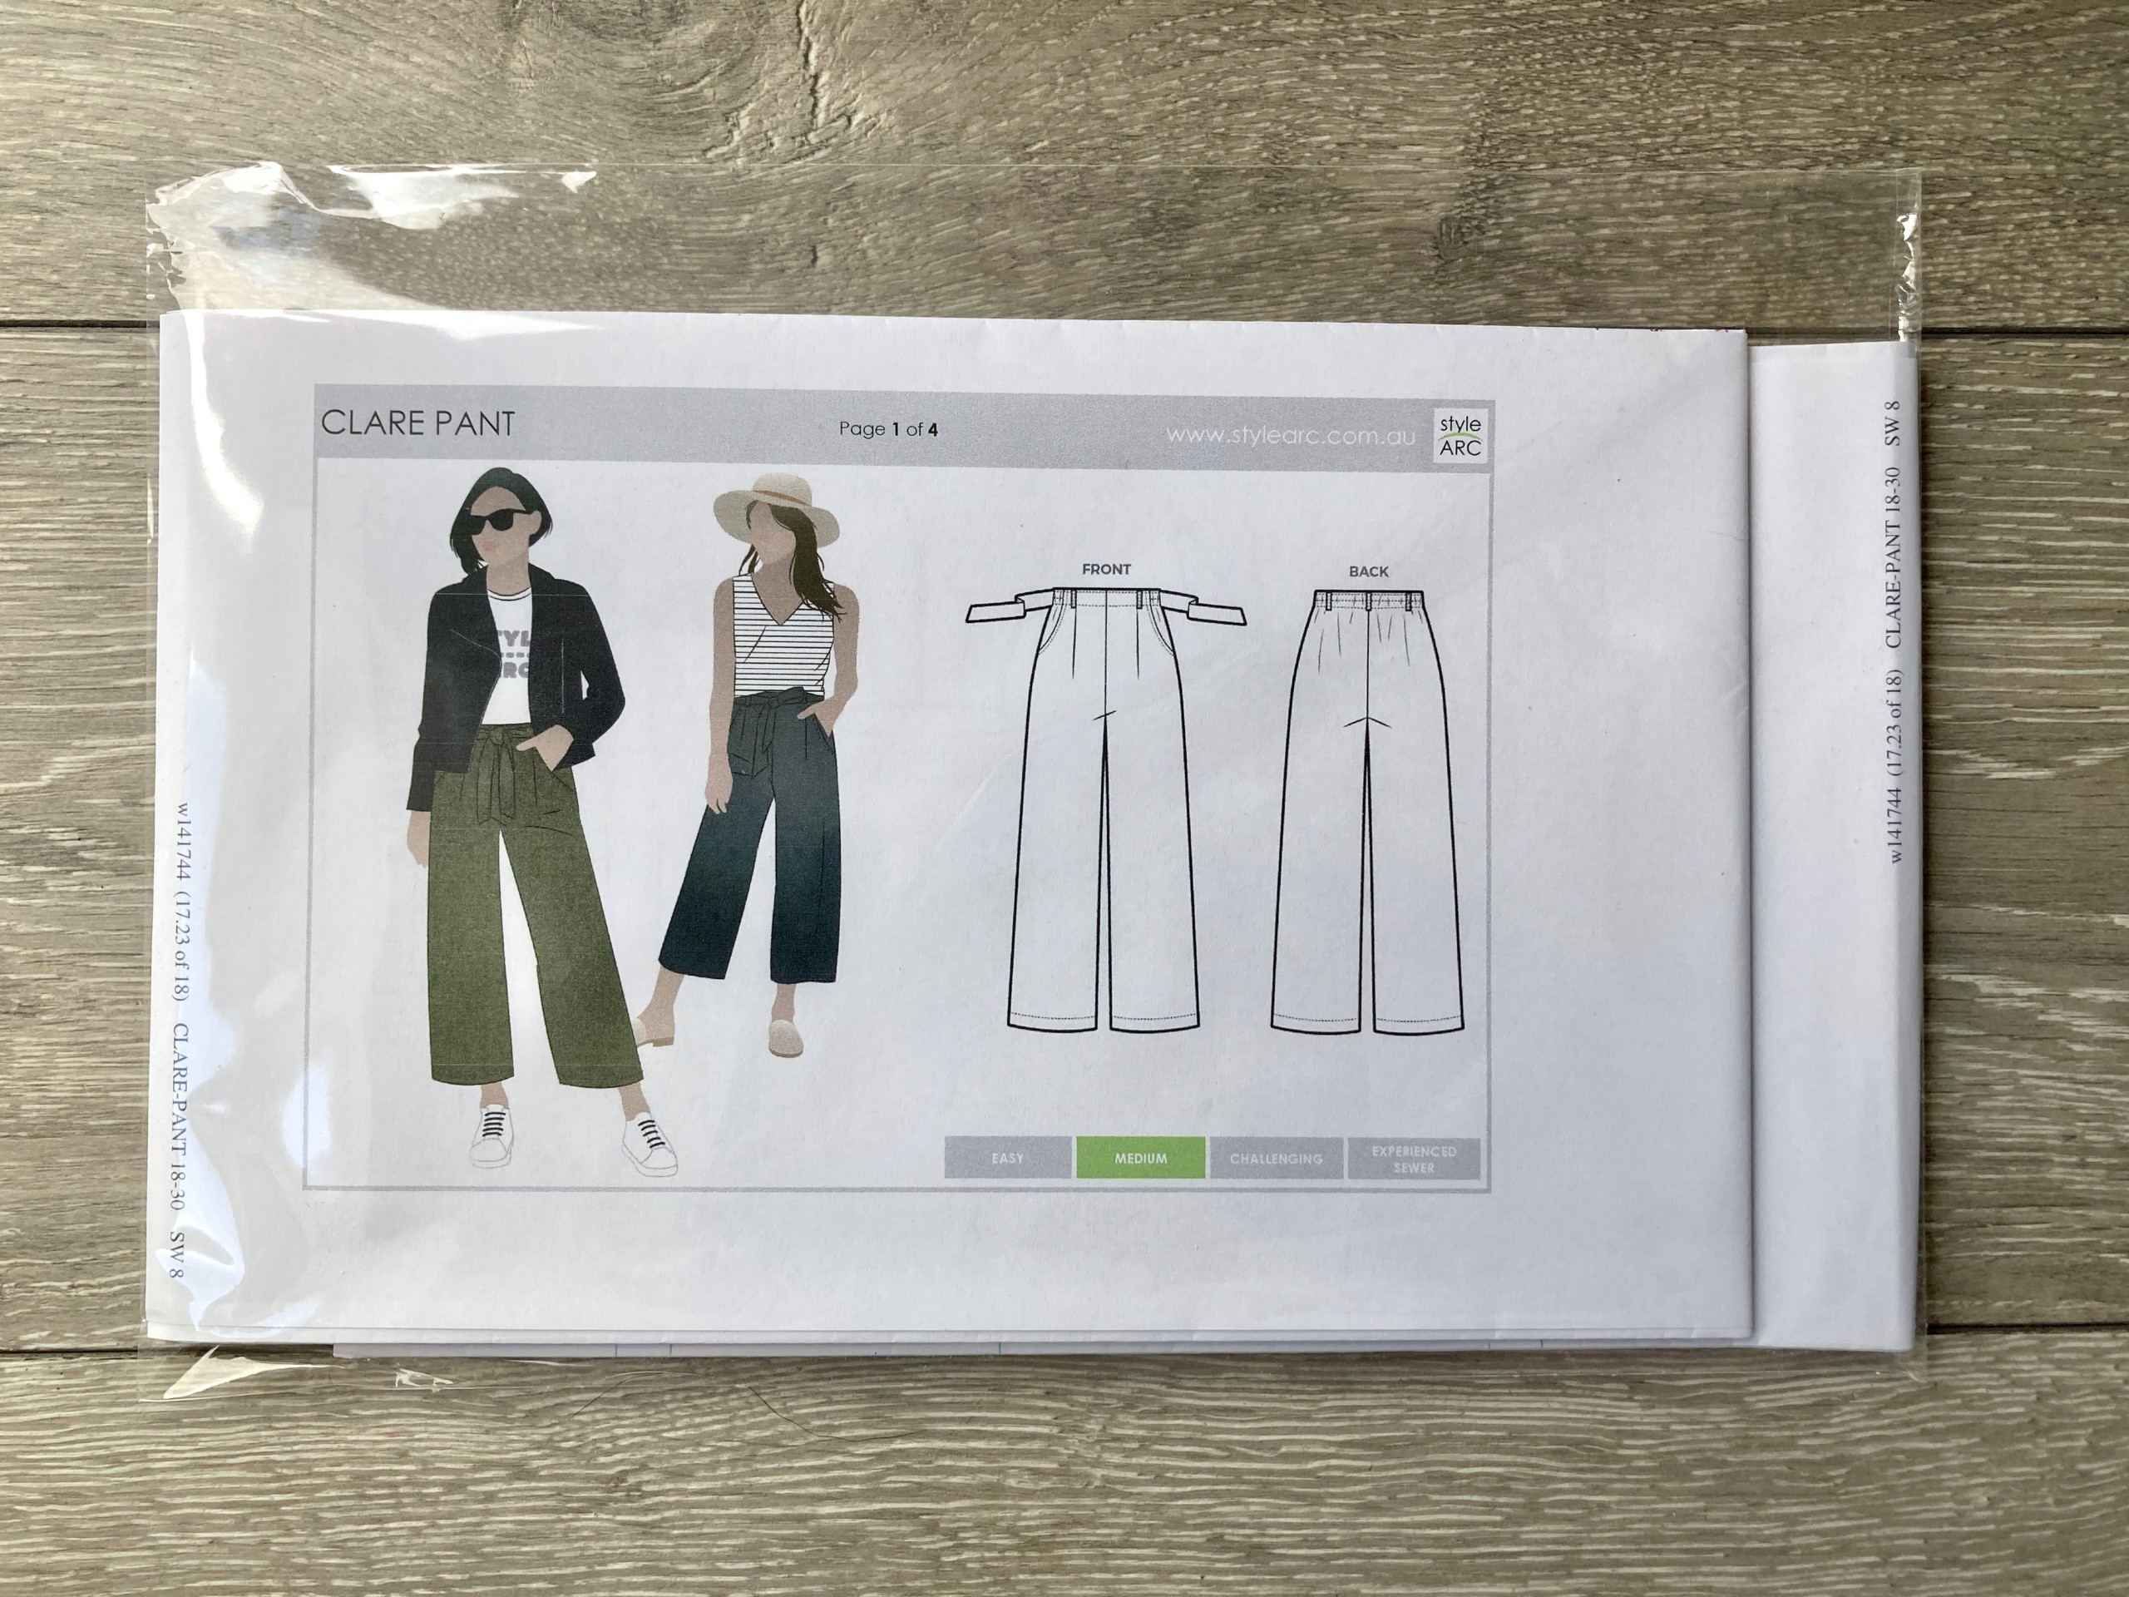Click the CLARE PANT title text
This screenshot has height=1597, width=2129.
point(417,423)
